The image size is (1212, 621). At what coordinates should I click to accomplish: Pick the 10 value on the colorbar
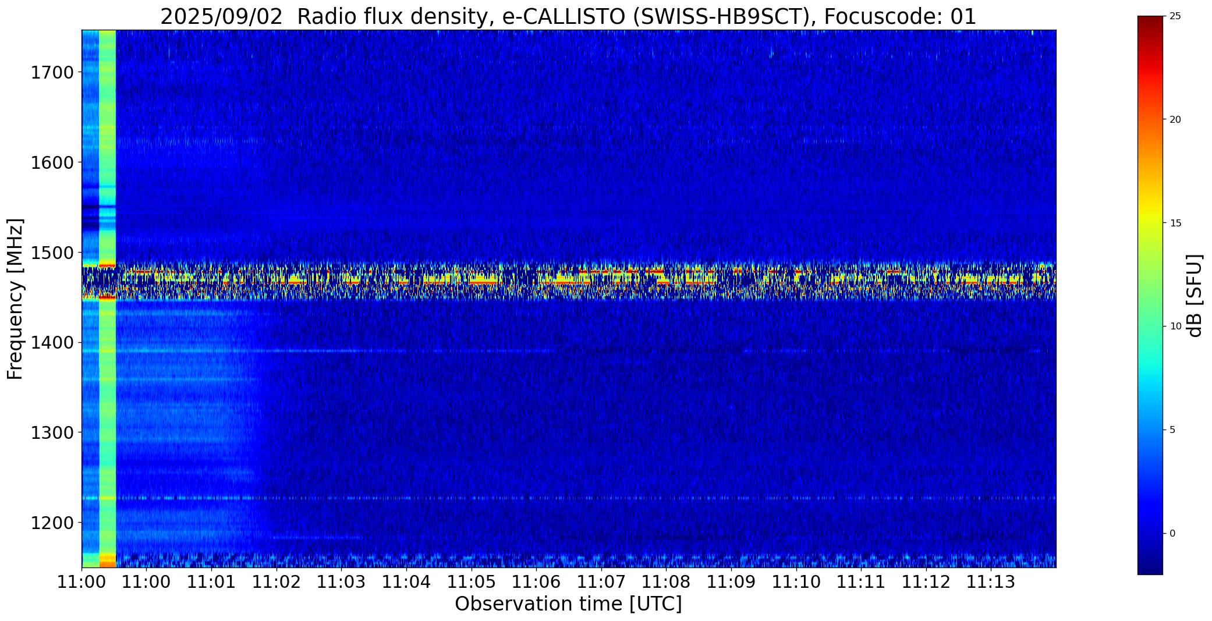(1175, 327)
